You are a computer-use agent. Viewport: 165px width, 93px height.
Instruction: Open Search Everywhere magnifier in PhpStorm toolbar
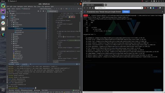click(81, 9)
